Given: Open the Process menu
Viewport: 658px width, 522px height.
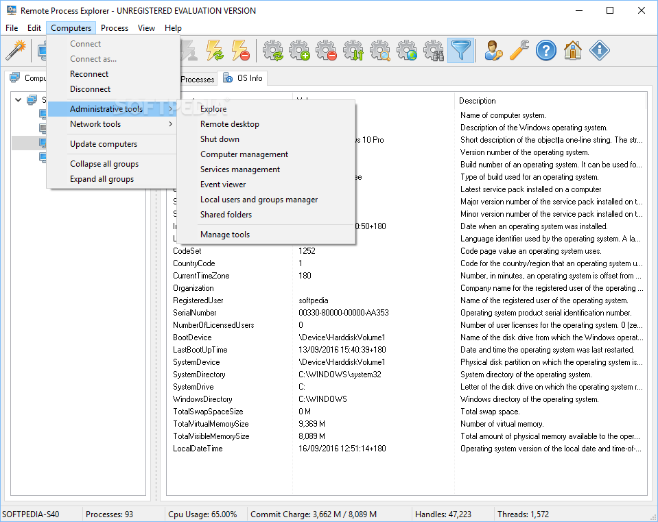Looking at the screenshot, I should pos(115,27).
